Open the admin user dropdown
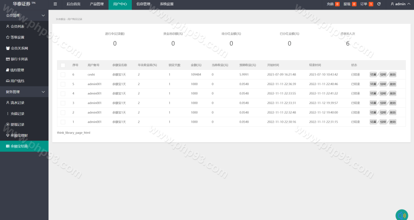The image size is (414, 220). coord(399,4)
